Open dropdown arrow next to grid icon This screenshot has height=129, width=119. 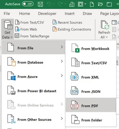[x=85, y=4]
